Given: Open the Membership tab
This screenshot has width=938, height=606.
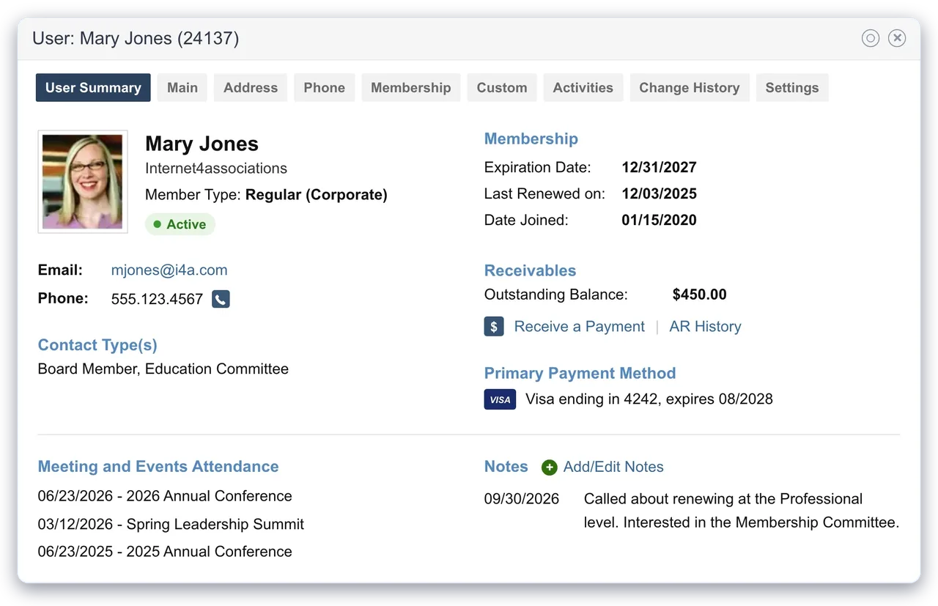Looking at the screenshot, I should [411, 87].
